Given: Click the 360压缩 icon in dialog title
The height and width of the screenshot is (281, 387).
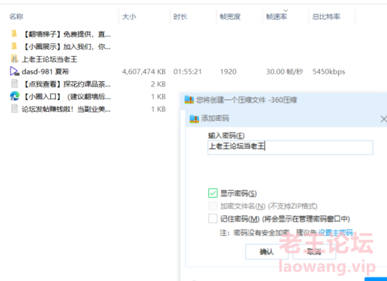Looking at the screenshot, I should click(189, 99).
